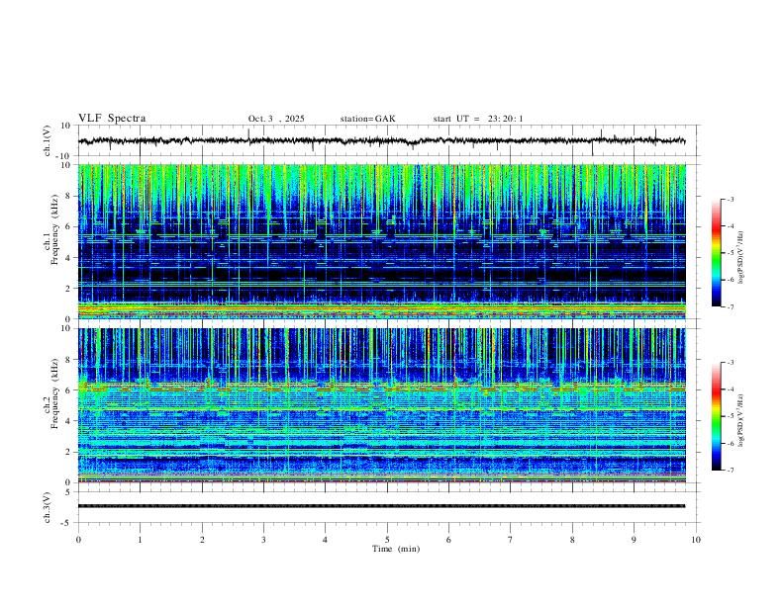Click the -5 label on ch.1 colorbar
The width and height of the screenshot is (784, 605).
731,253
